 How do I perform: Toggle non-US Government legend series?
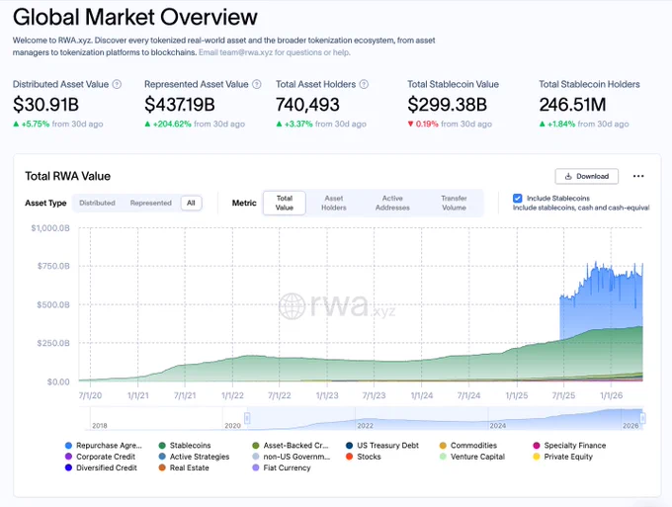[292, 457]
